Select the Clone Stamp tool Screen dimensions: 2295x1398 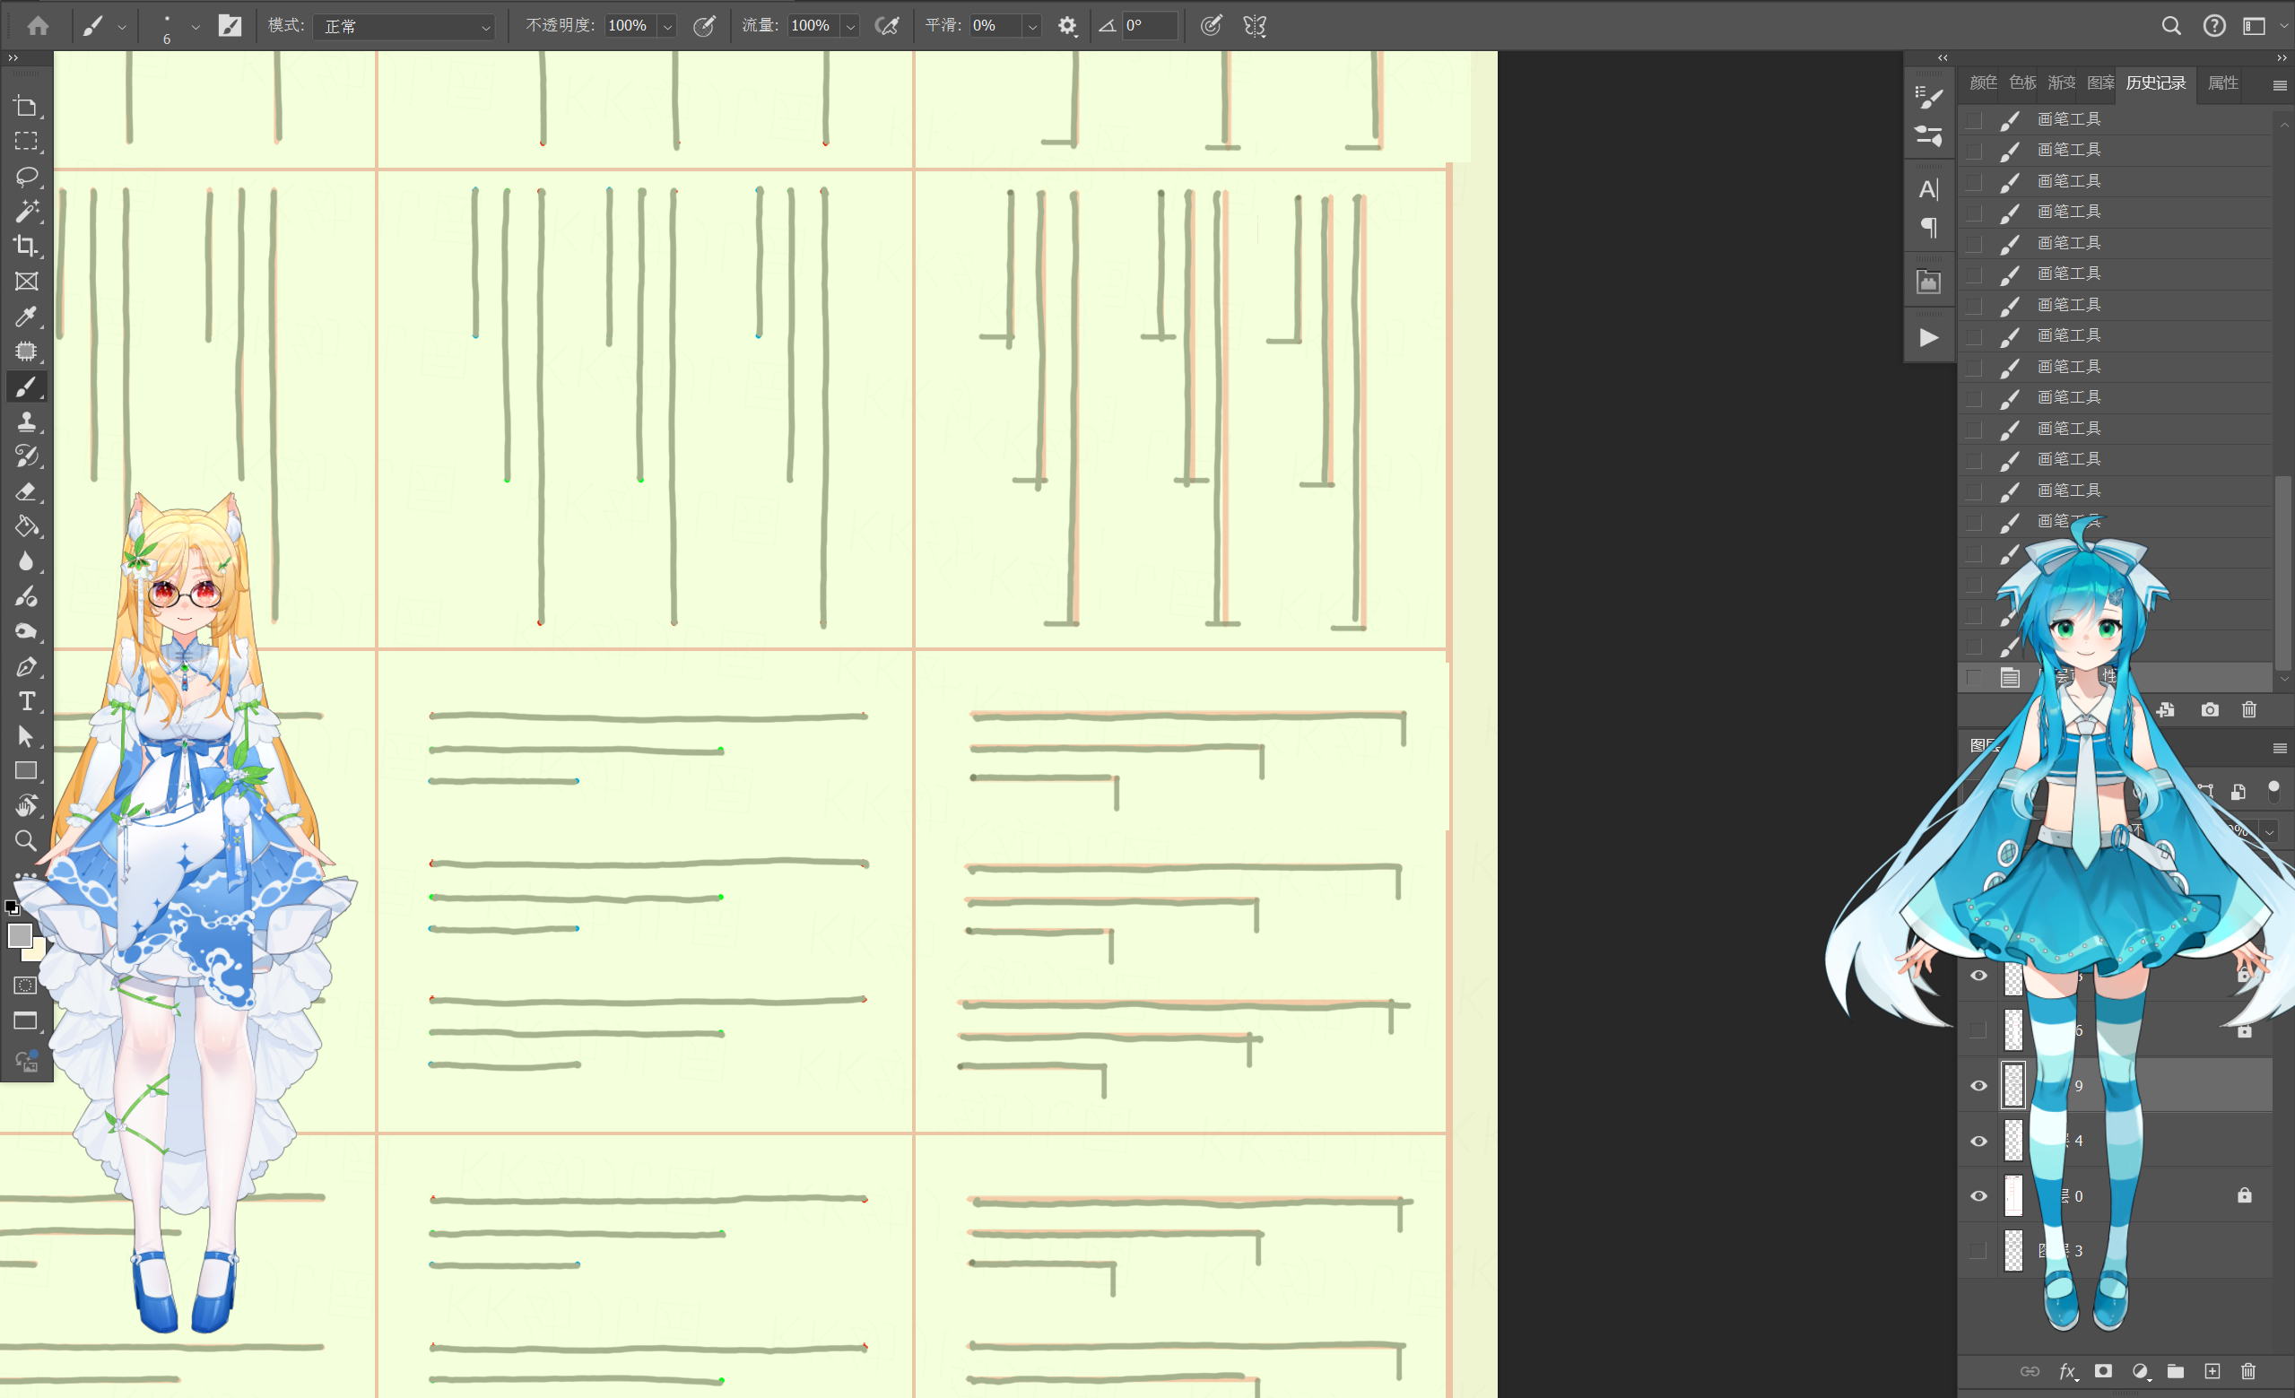26,422
